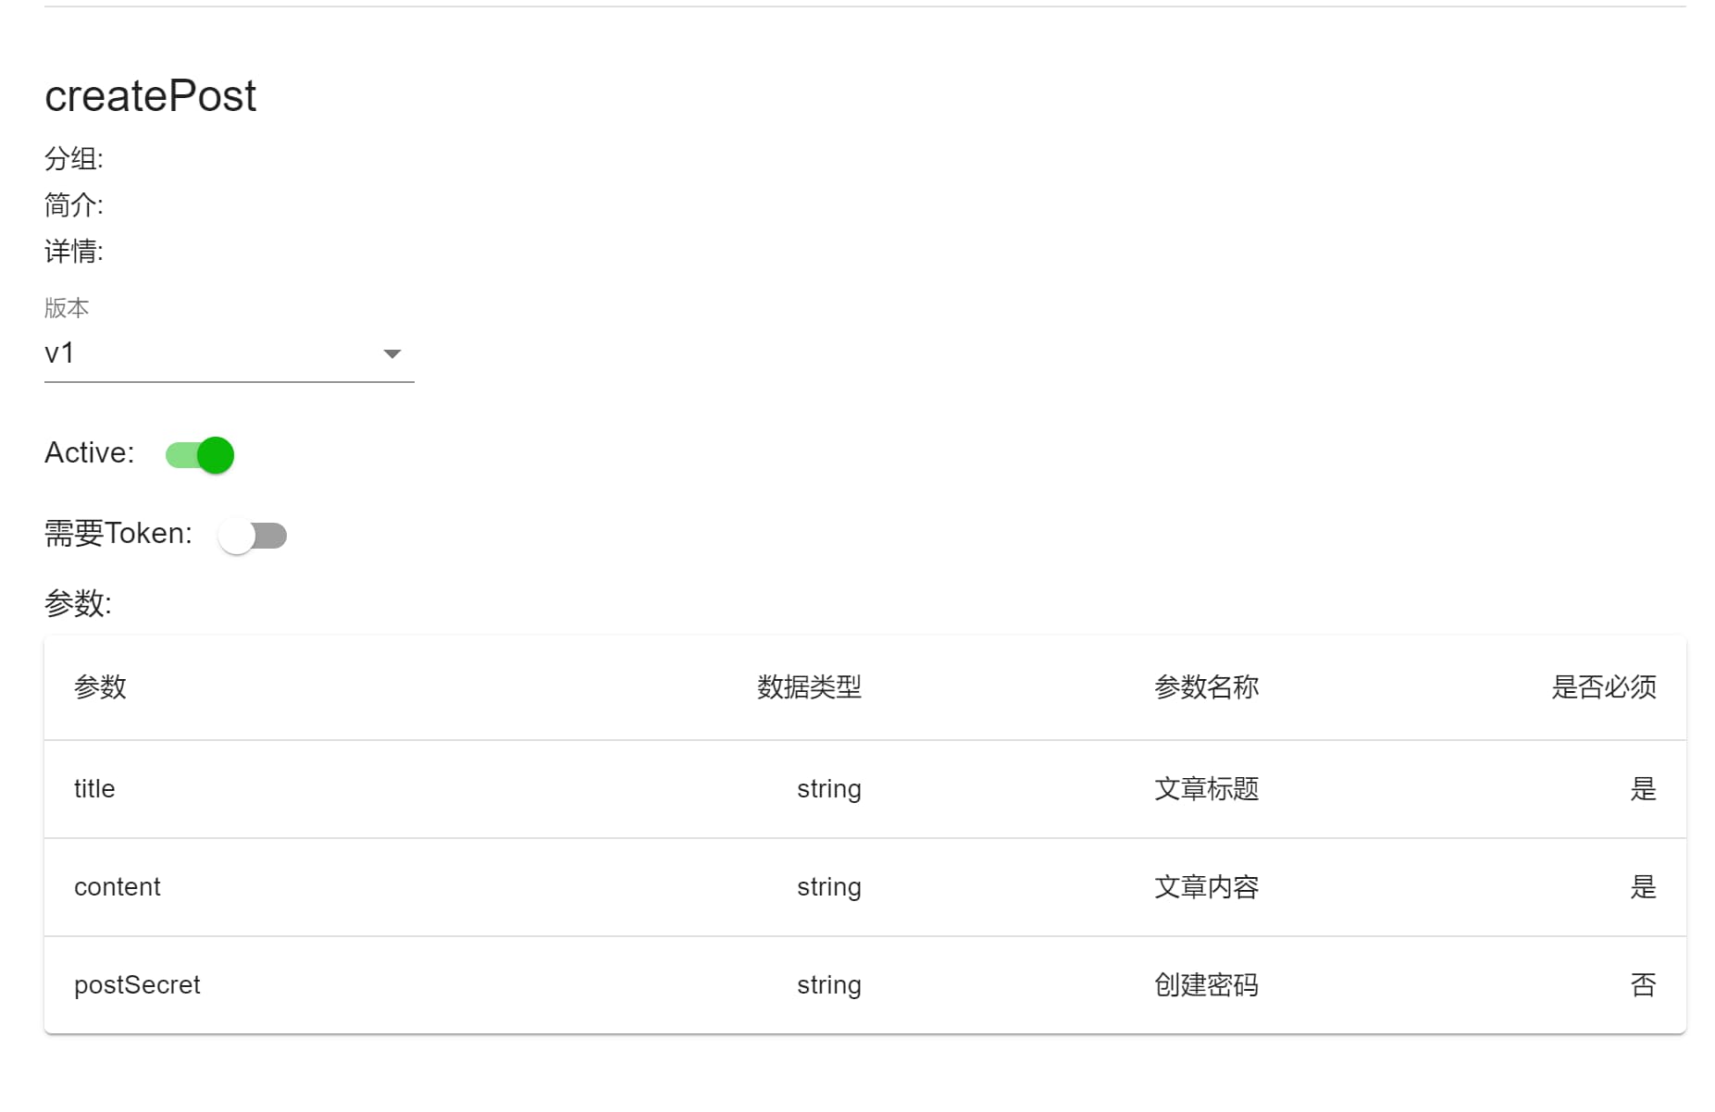
Task: Click the 参数 column header
Action: 100,687
